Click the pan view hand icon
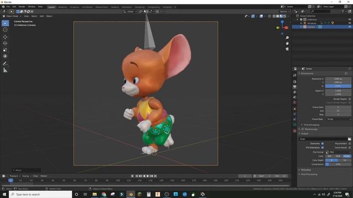Image resolution: width=353 pixels, height=198 pixels. point(287,43)
